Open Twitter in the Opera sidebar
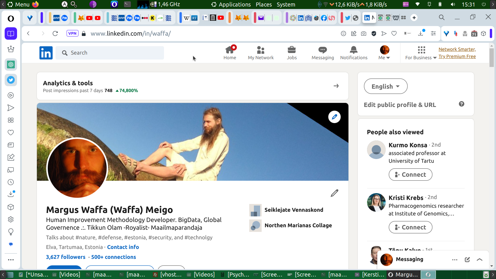The width and height of the screenshot is (496, 279). coord(11,80)
